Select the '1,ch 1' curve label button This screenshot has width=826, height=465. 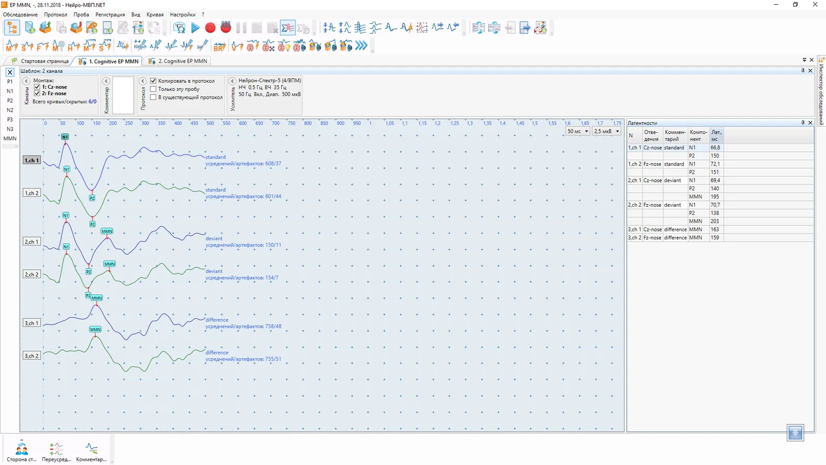[31, 160]
